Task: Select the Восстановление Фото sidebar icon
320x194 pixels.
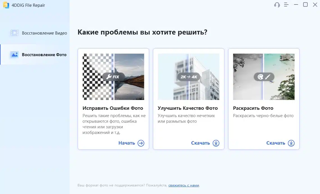Action: [14, 54]
